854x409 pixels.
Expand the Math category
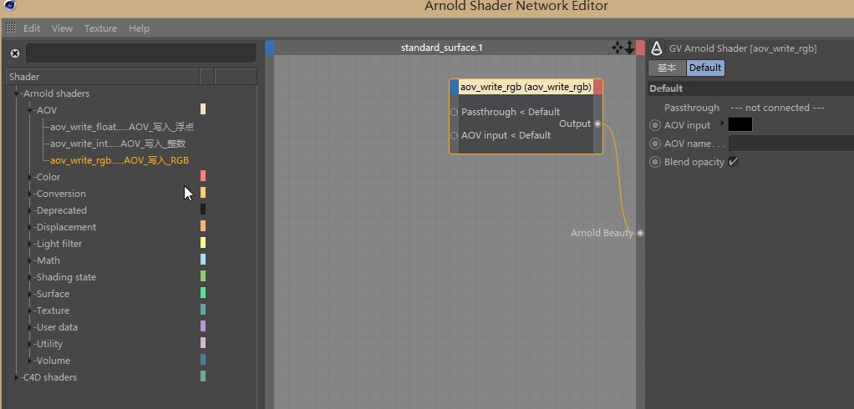pos(30,260)
